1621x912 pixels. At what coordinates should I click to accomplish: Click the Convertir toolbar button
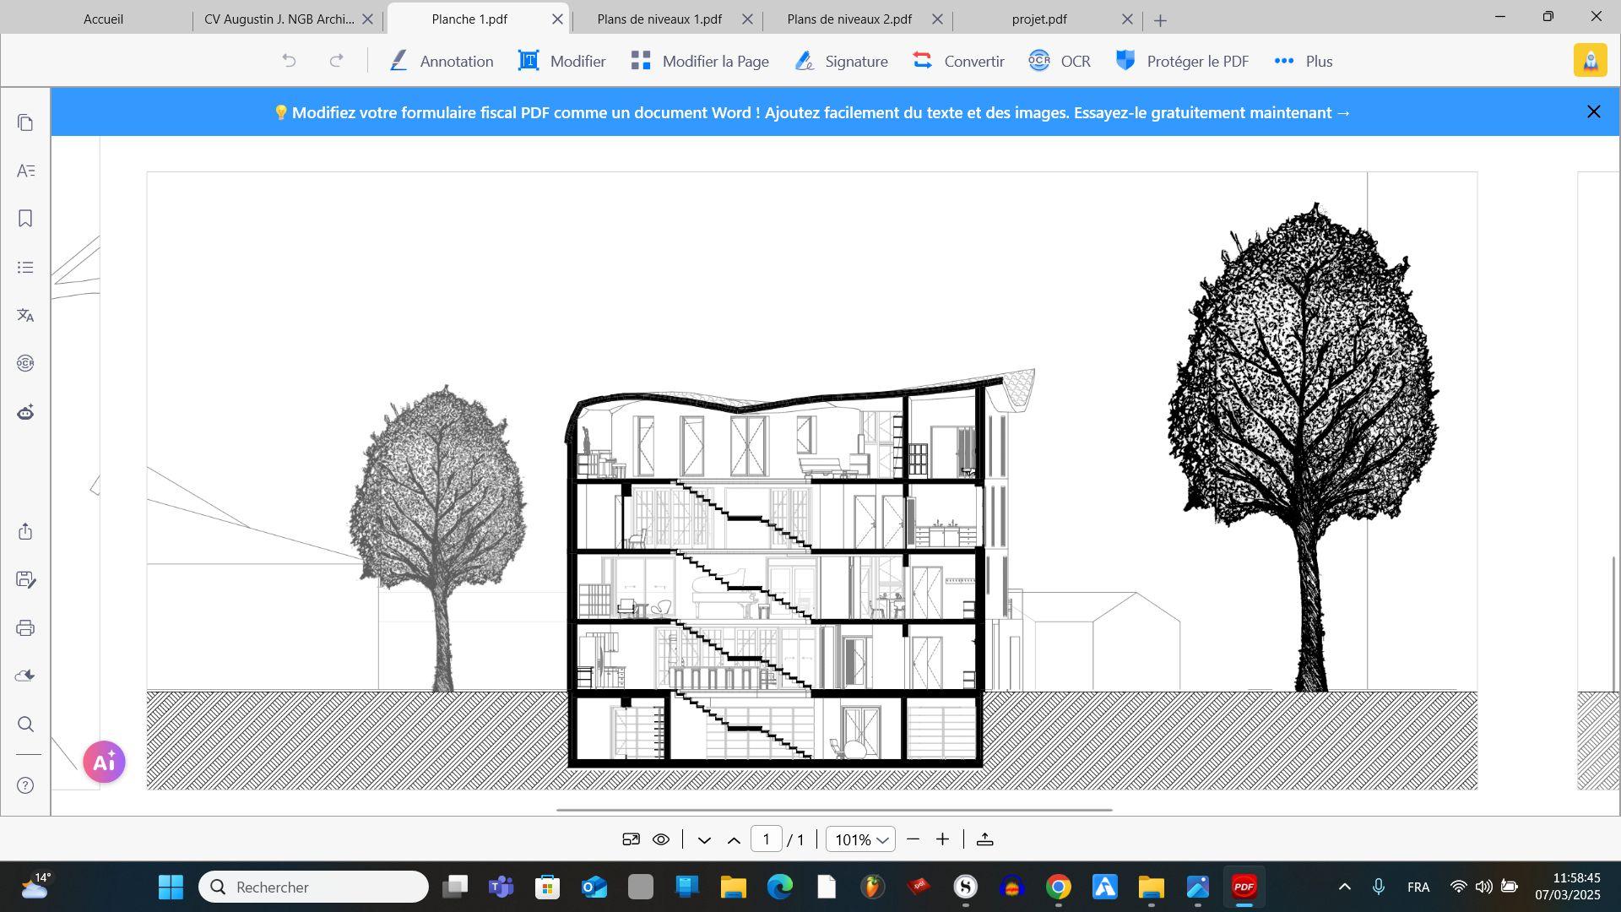[959, 61]
